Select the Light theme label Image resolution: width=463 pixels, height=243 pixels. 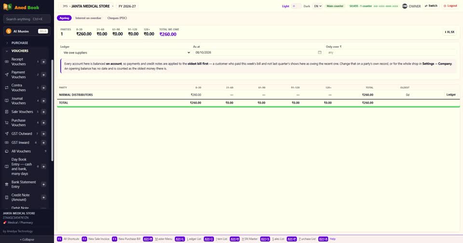[x=285, y=6]
